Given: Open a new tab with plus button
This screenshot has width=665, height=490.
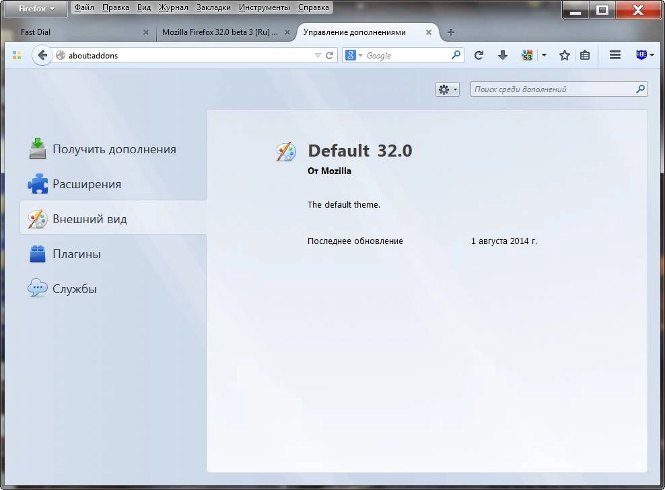Looking at the screenshot, I should tap(451, 32).
